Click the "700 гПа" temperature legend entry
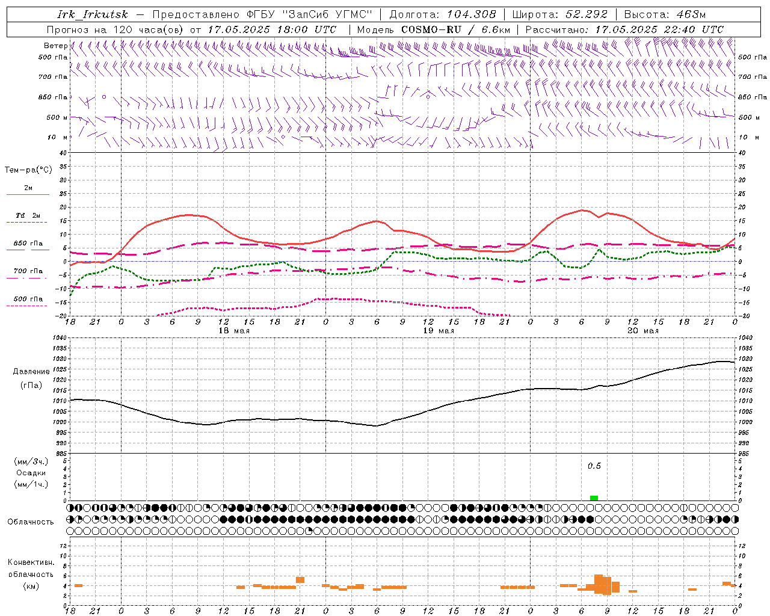The width and height of the screenshot is (770, 616). click(28, 271)
